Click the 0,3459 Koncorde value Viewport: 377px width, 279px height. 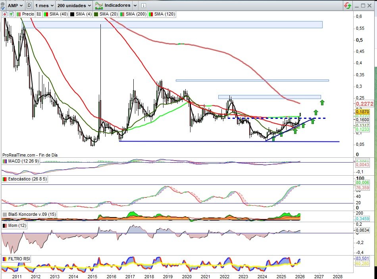click(x=362, y=219)
